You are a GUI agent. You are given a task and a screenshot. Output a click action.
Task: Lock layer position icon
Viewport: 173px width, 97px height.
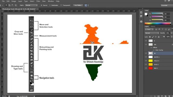(x=156, y=37)
